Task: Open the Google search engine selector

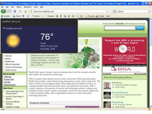Action: (x=115, y=11)
